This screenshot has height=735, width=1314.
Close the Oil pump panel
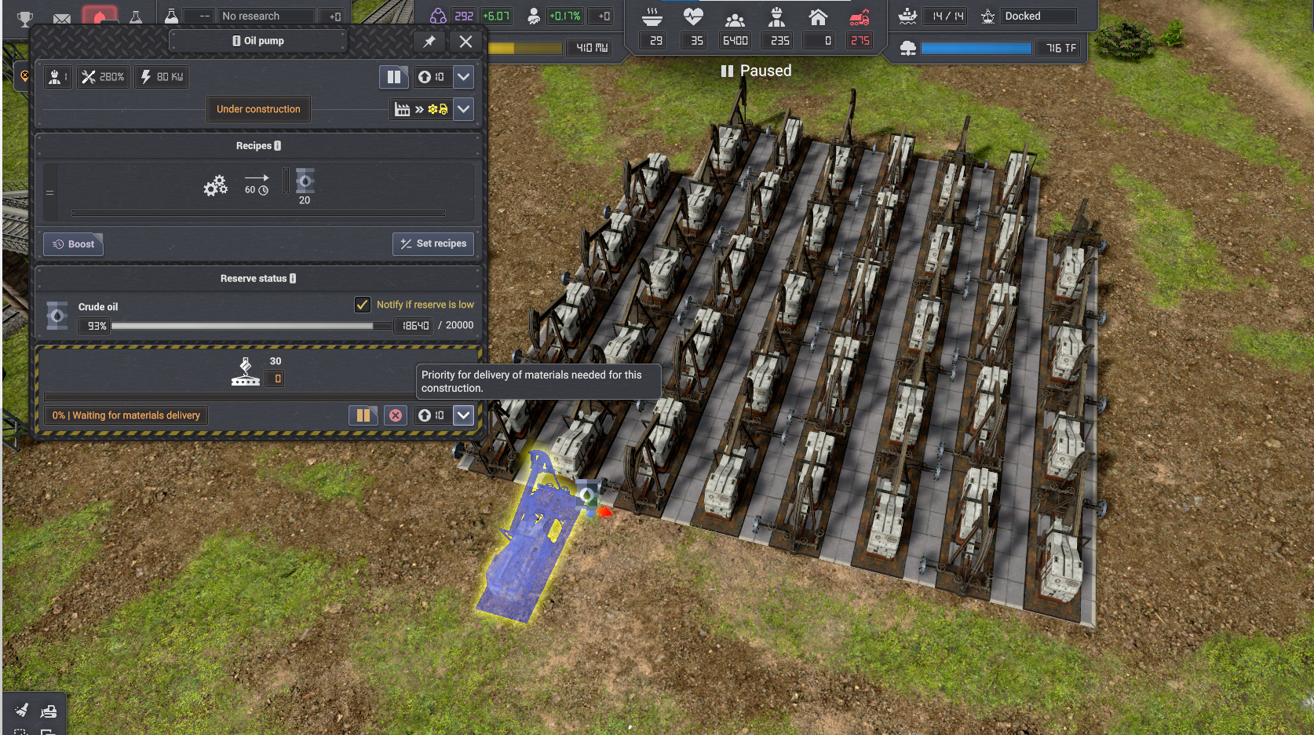point(465,42)
